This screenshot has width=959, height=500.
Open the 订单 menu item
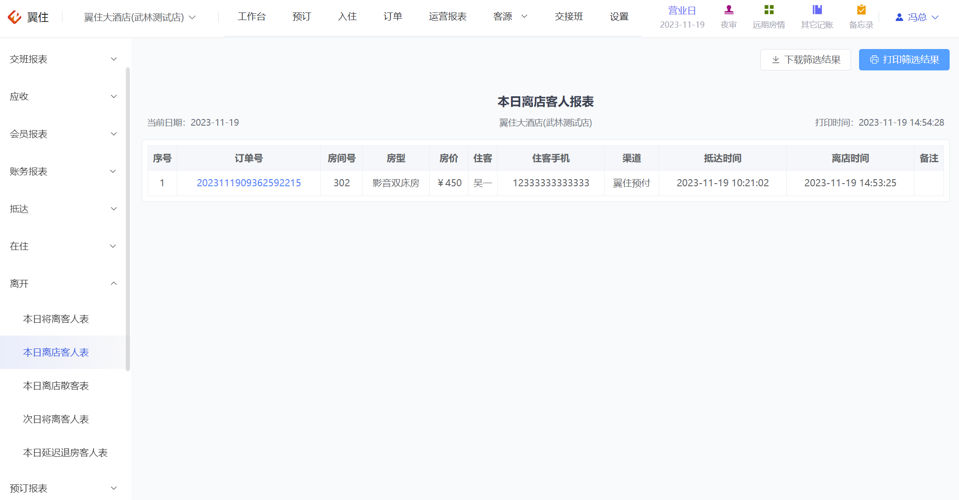393,16
